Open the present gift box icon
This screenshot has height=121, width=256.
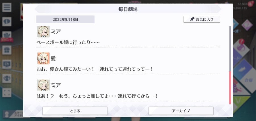tap(7, 50)
